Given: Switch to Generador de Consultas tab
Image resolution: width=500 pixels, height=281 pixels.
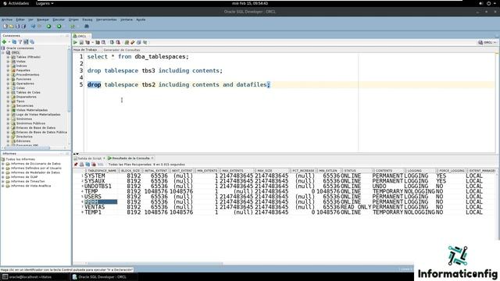Looking at the screenshot, I should [x=122, y=50].
